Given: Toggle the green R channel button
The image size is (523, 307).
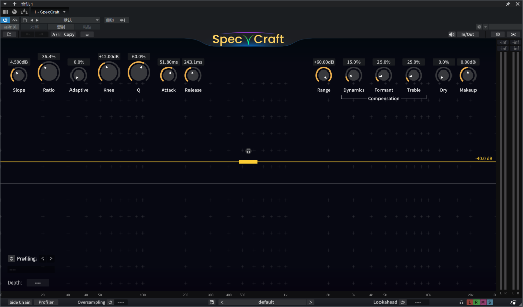Looking at the screenshot, I should click(x=477, y=302).
